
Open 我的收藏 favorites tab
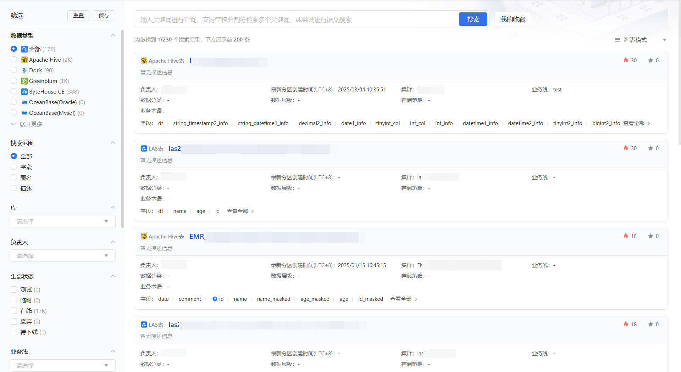tap(513, 19)
